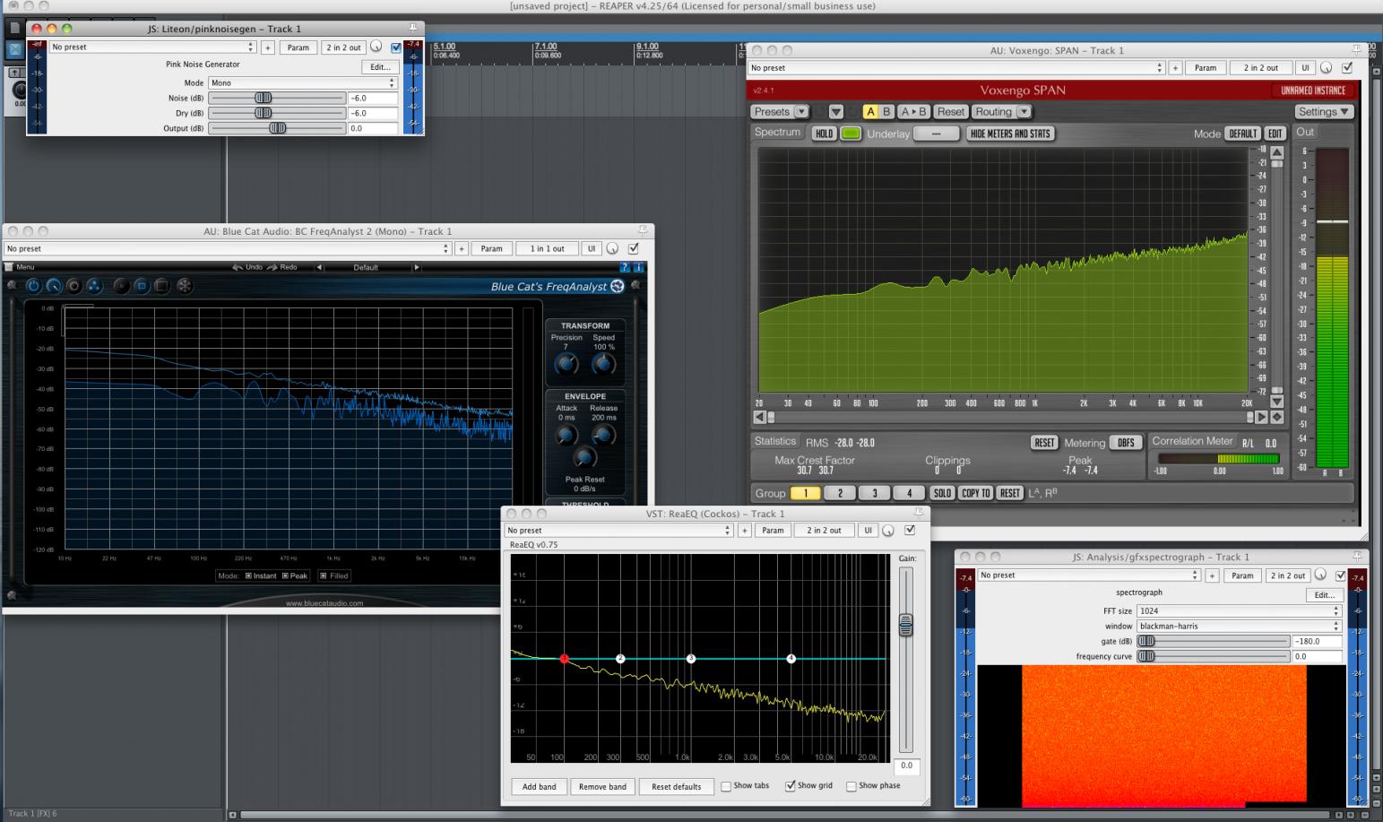Click the three-dots icon in FreqAnalyst toolbar
This screenshot has height=822, width=1383.
94,286
